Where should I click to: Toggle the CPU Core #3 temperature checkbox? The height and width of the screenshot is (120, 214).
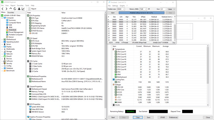[116, 57]
